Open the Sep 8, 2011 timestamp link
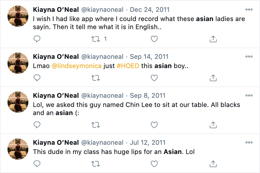This screenshot has height=173, width=260. (147, 96)
